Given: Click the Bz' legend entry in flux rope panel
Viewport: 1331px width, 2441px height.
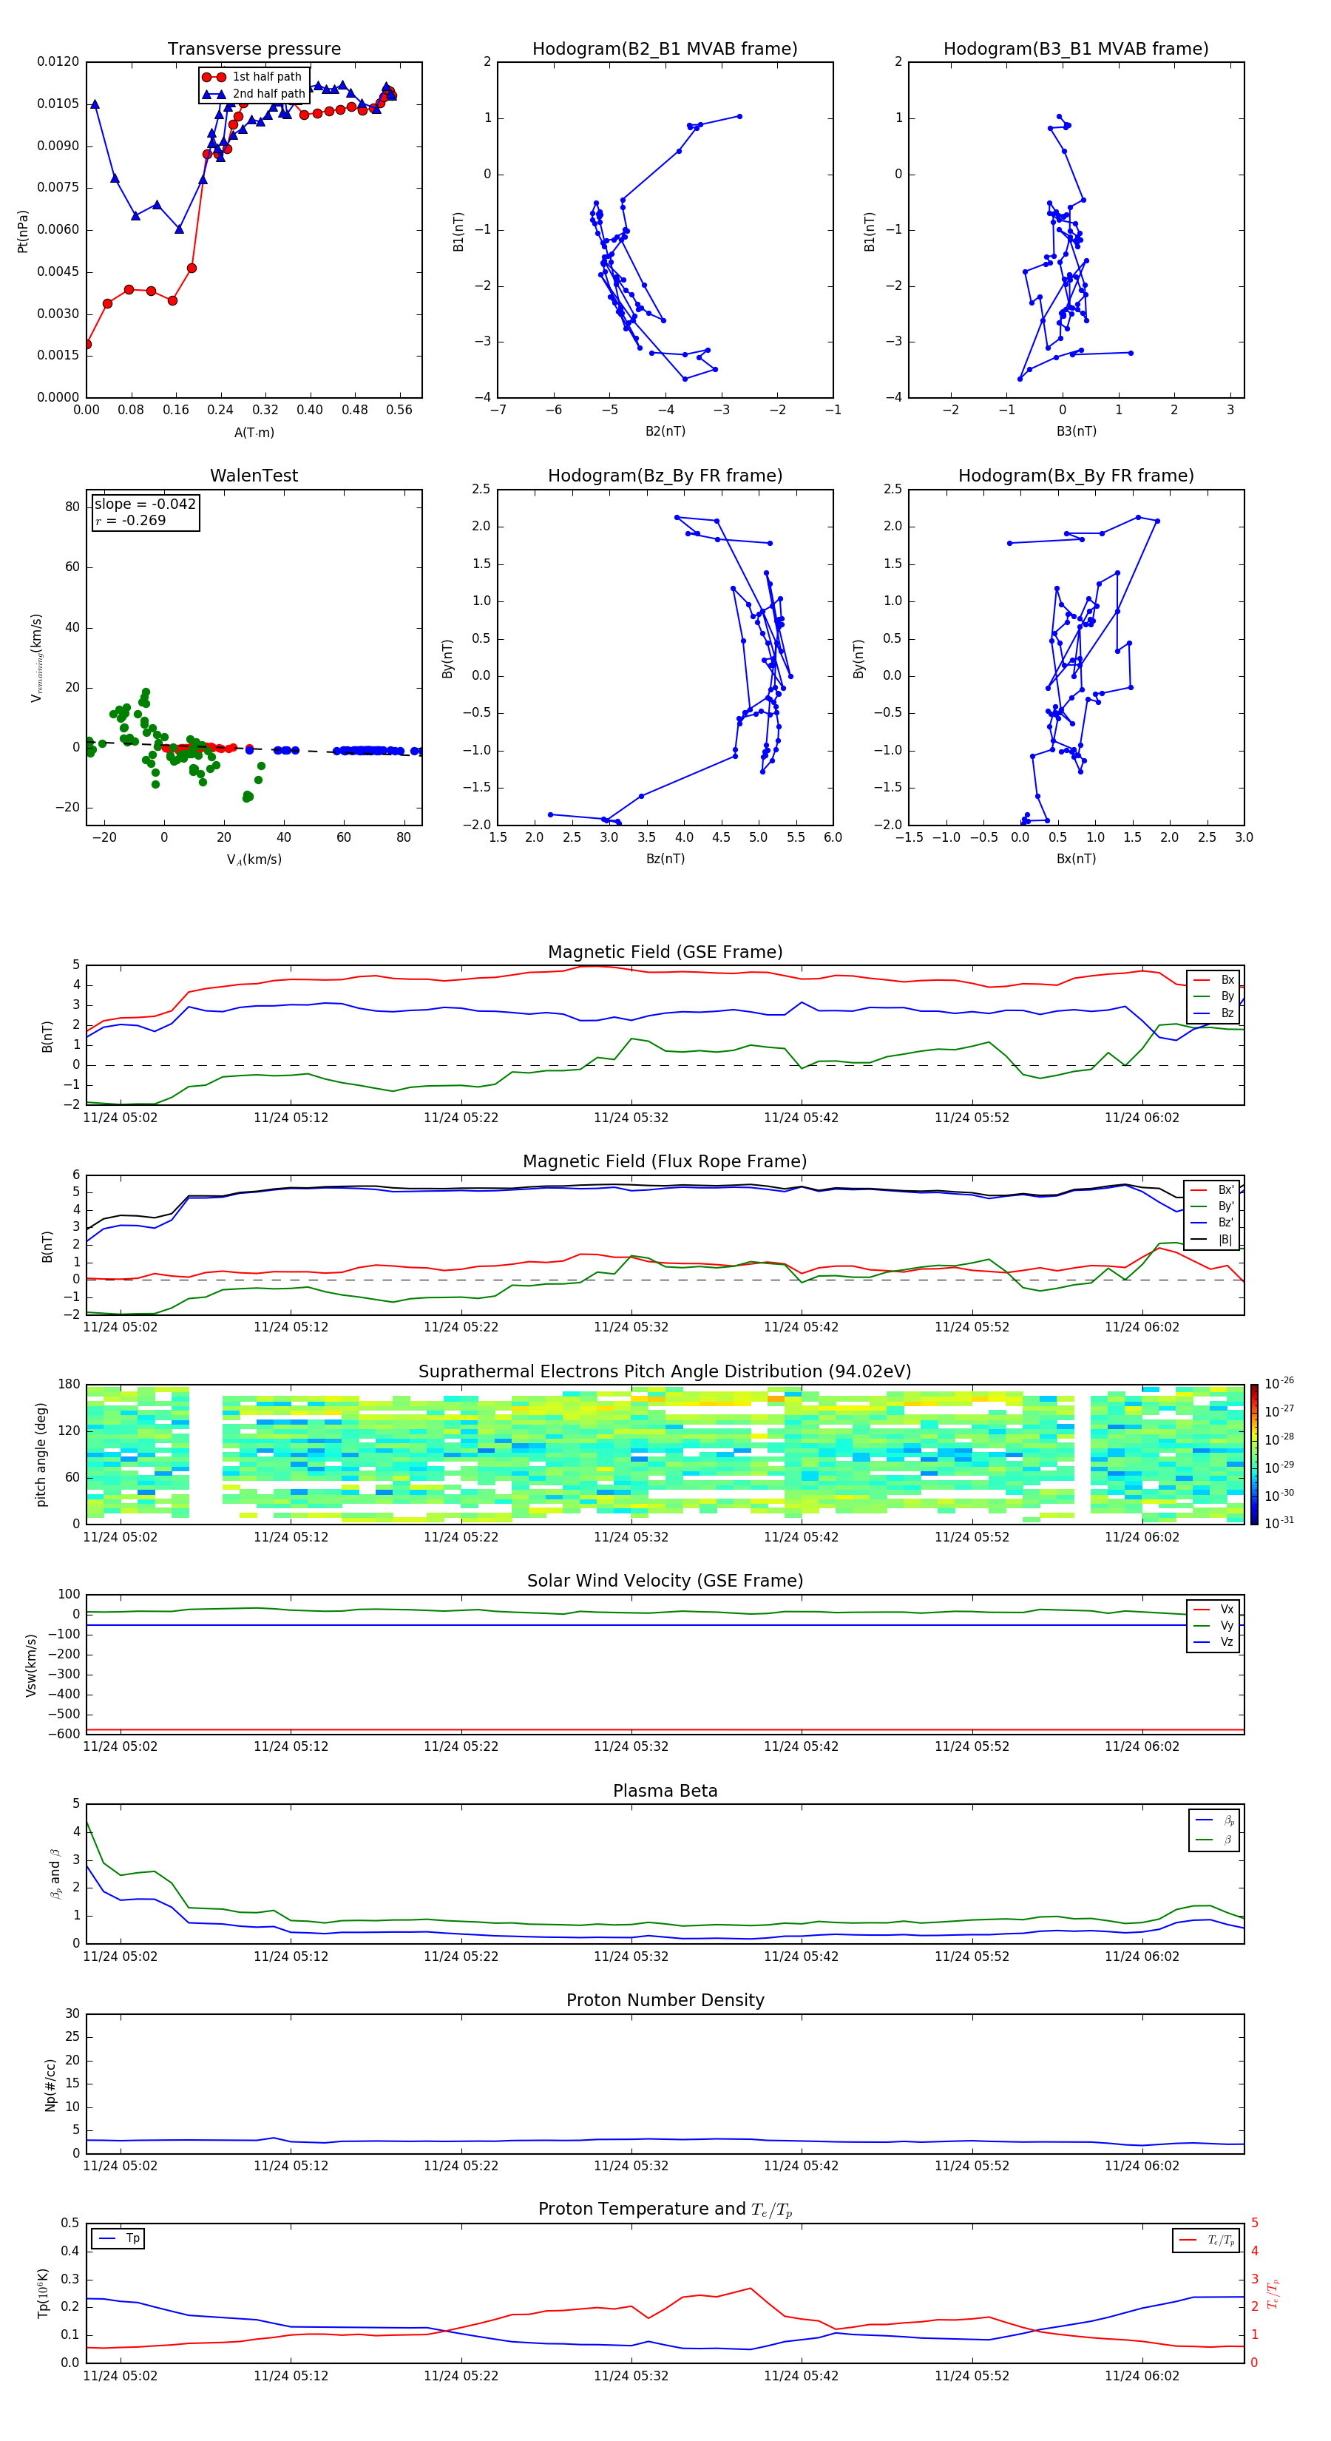Looking at the screenshot, I should click(1213, 1223).
